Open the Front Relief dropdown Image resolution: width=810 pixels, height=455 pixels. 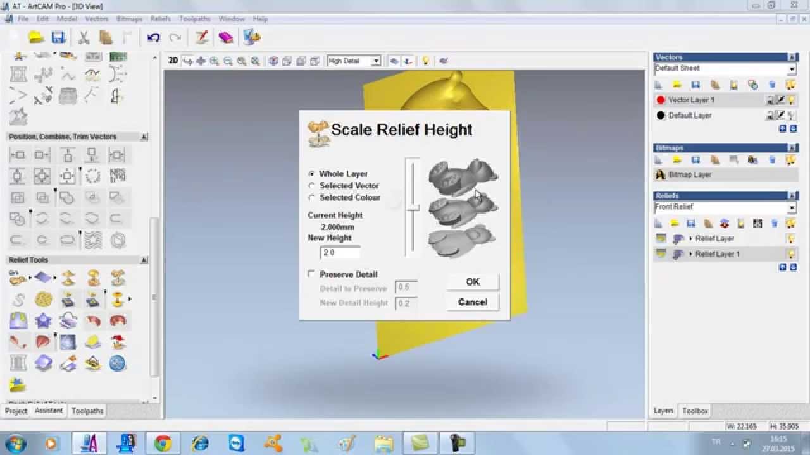(792, 208)
